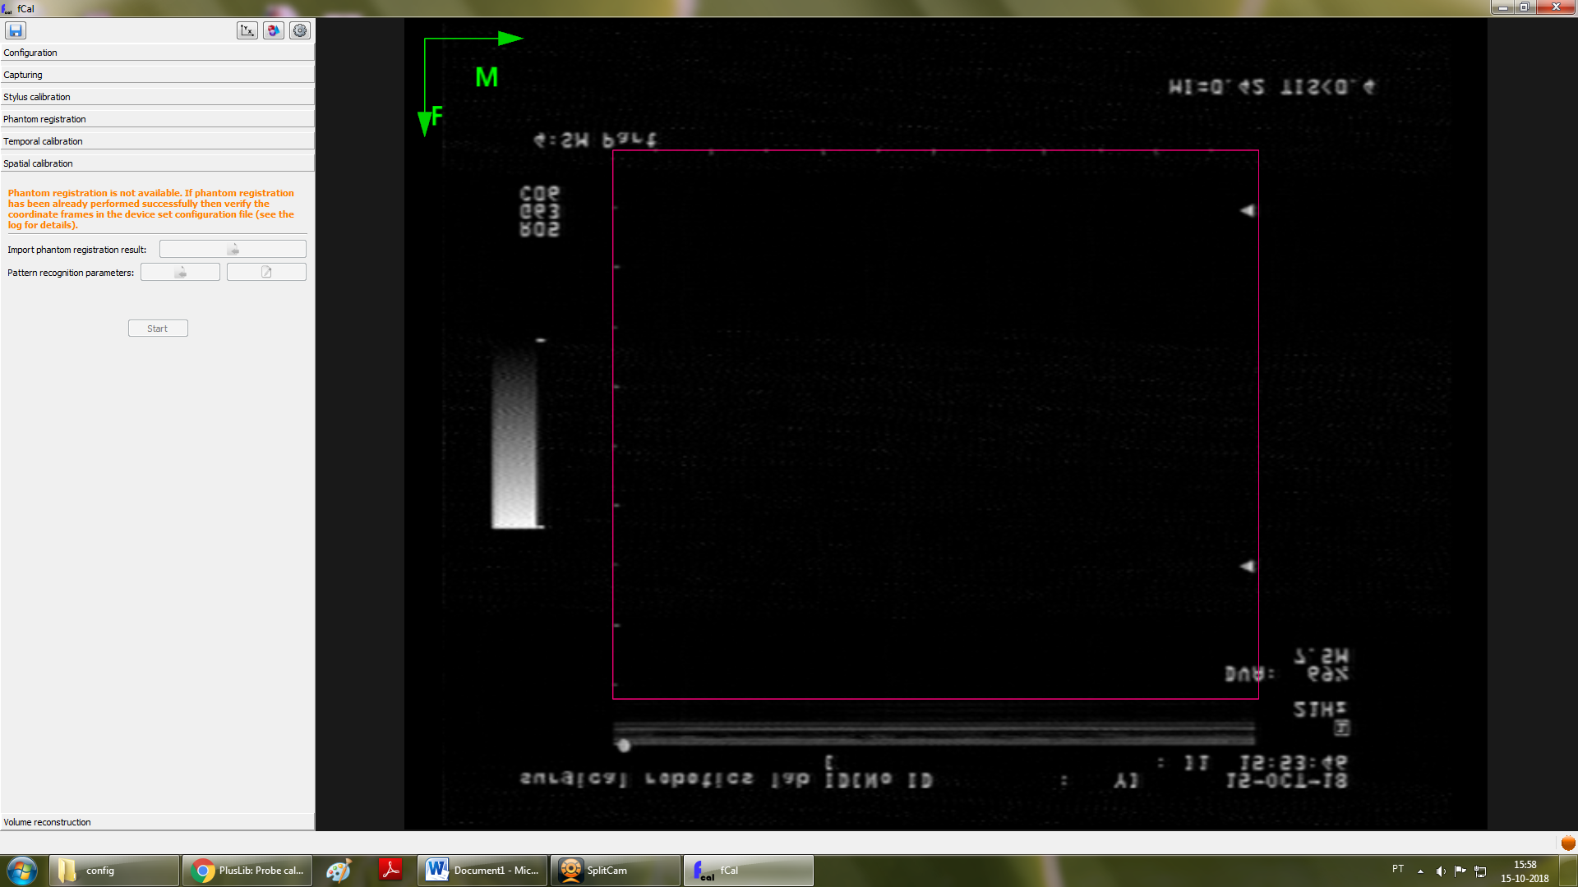Edit pattern recognition parameters with the edit icon
This screenshot has width=1578, height=887.
[265, 271]
